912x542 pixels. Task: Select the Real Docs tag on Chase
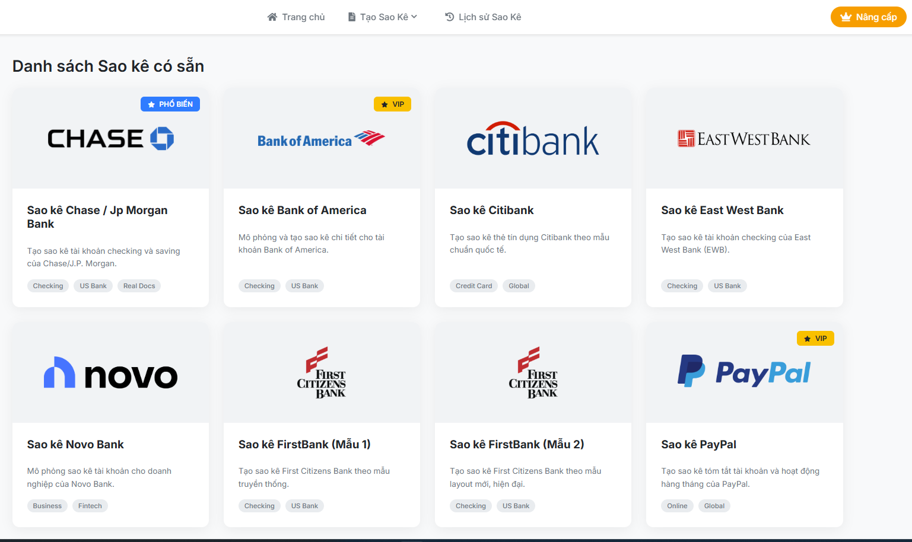coord(139,286)
